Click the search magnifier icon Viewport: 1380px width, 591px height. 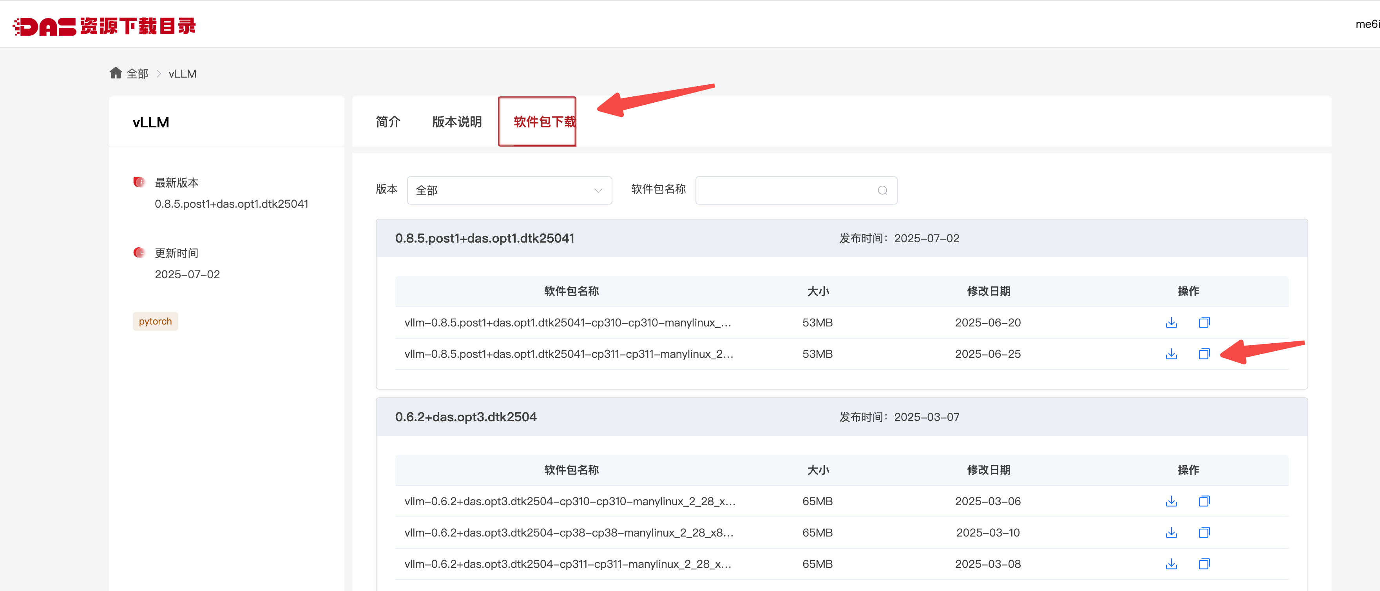pyautogui.click(x=882, y=190)
